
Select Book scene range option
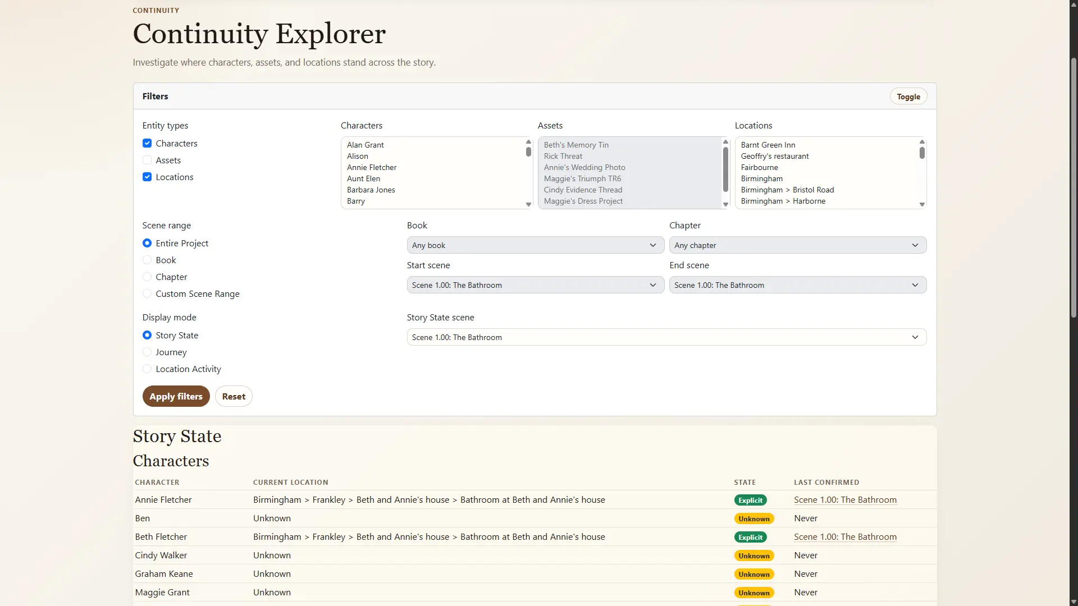point(147,260)
